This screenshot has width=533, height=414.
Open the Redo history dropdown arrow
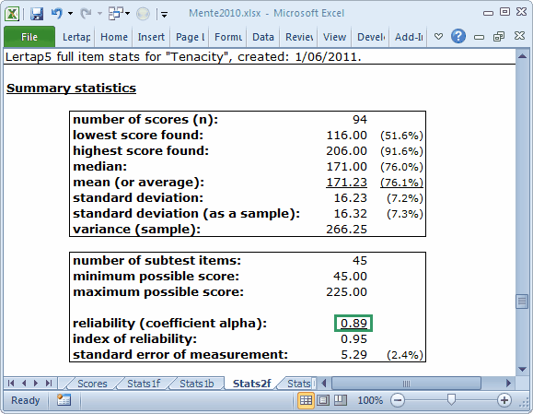point(99,14)
